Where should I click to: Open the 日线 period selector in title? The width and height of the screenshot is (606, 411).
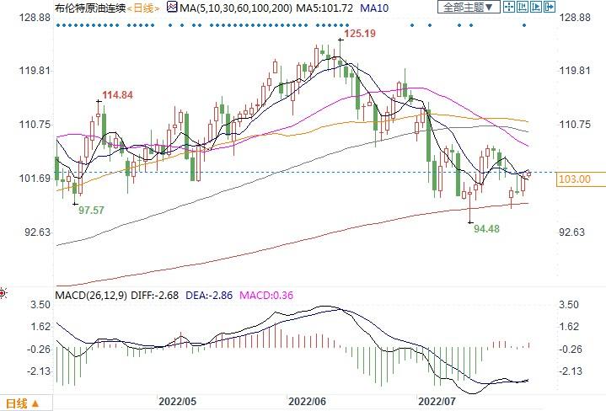click(x=143, y=8)
